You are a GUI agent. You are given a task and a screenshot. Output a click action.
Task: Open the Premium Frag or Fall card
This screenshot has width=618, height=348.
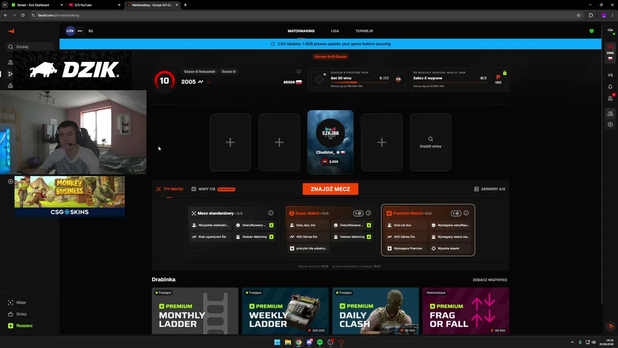(x=466, y=311)
